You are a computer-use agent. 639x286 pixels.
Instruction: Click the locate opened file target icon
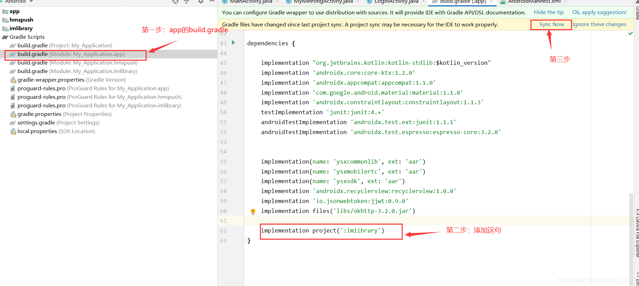(x=175, y=1)
